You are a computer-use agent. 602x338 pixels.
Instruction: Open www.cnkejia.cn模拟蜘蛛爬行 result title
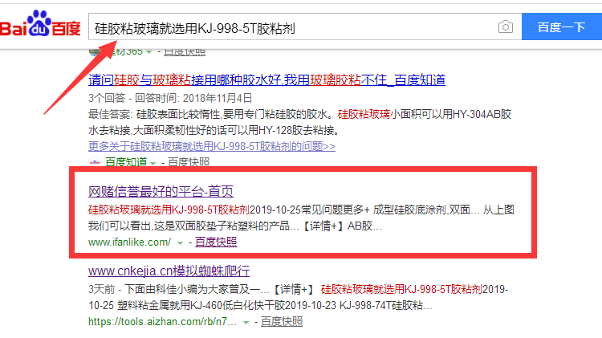click(x=169, y=271)
